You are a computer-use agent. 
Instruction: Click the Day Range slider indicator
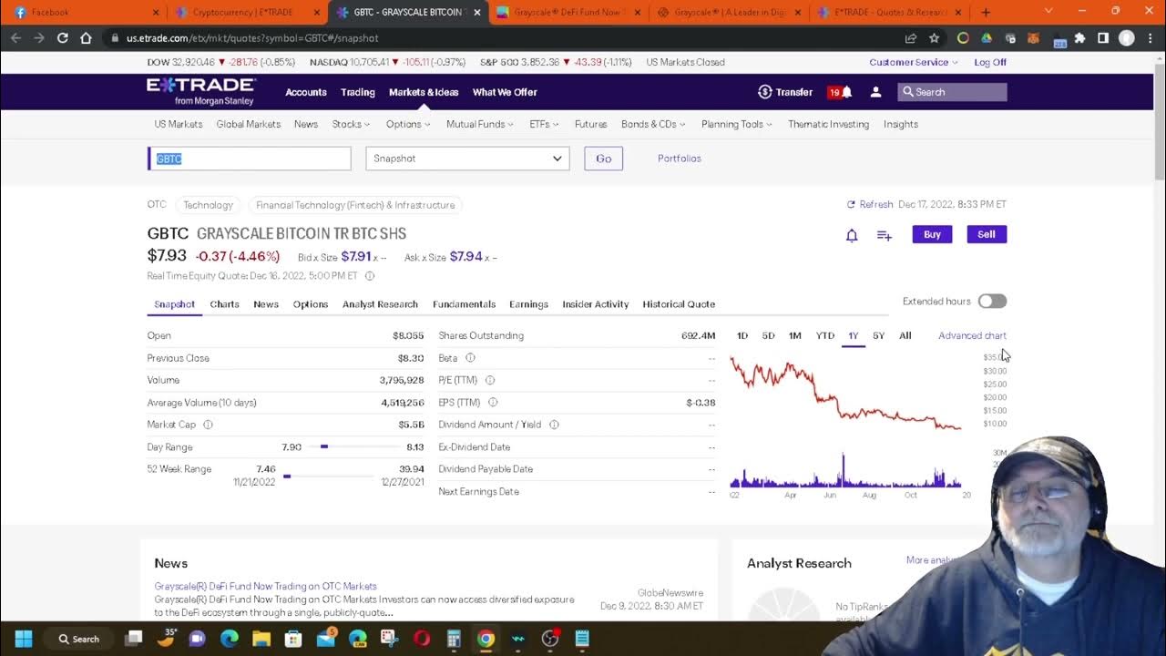click(x=323, y=446)
